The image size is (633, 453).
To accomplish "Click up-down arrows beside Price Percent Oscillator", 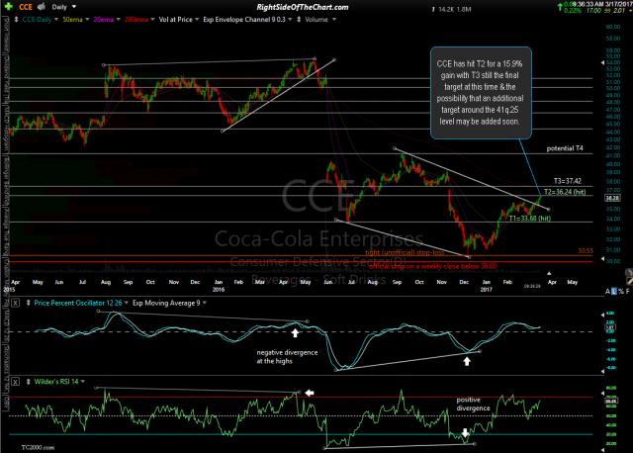I will [x=28, y=303].
